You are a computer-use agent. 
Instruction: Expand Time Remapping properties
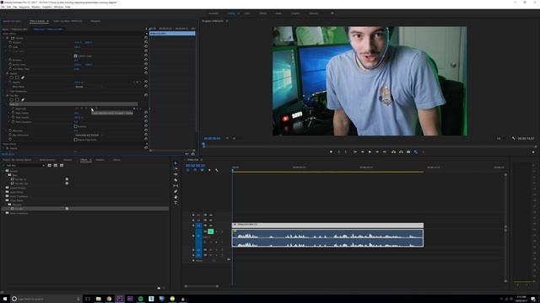8,91
